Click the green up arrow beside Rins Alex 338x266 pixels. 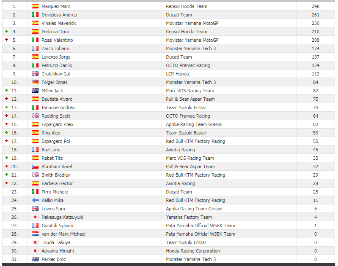[x=7, y=132]
